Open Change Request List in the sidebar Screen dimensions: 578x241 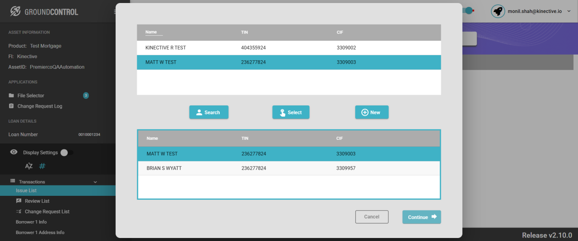click(x=47, y=211)
